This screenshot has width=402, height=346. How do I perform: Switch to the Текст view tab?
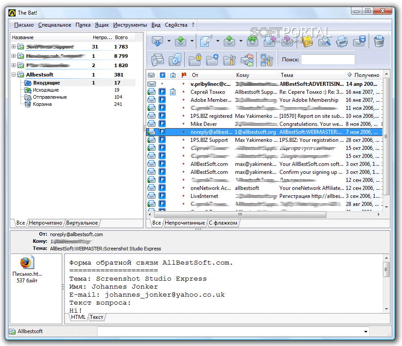coord(96,317)
